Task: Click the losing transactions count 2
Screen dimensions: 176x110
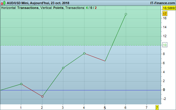Action: click(96, 8)
